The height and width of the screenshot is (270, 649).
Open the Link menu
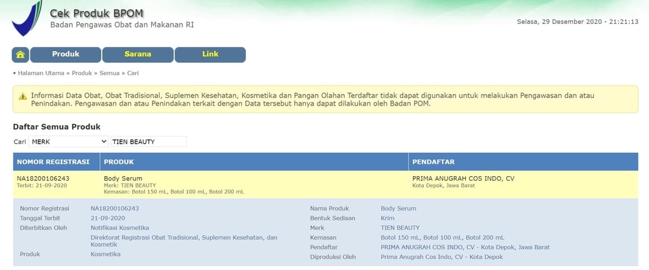pyautogui.click(x=210, y=54)
